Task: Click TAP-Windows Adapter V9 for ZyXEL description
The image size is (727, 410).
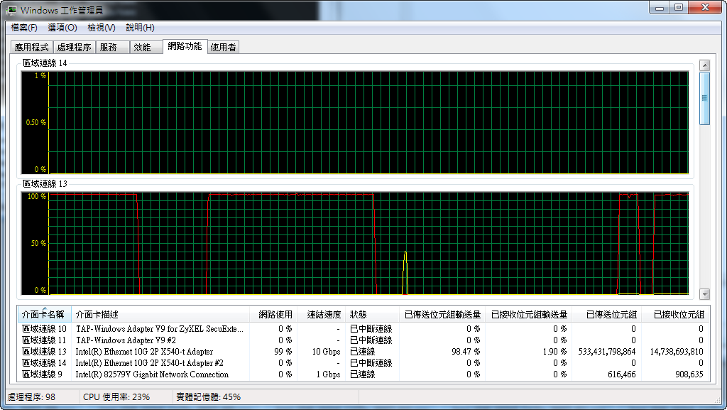Action: coord(160,329)
